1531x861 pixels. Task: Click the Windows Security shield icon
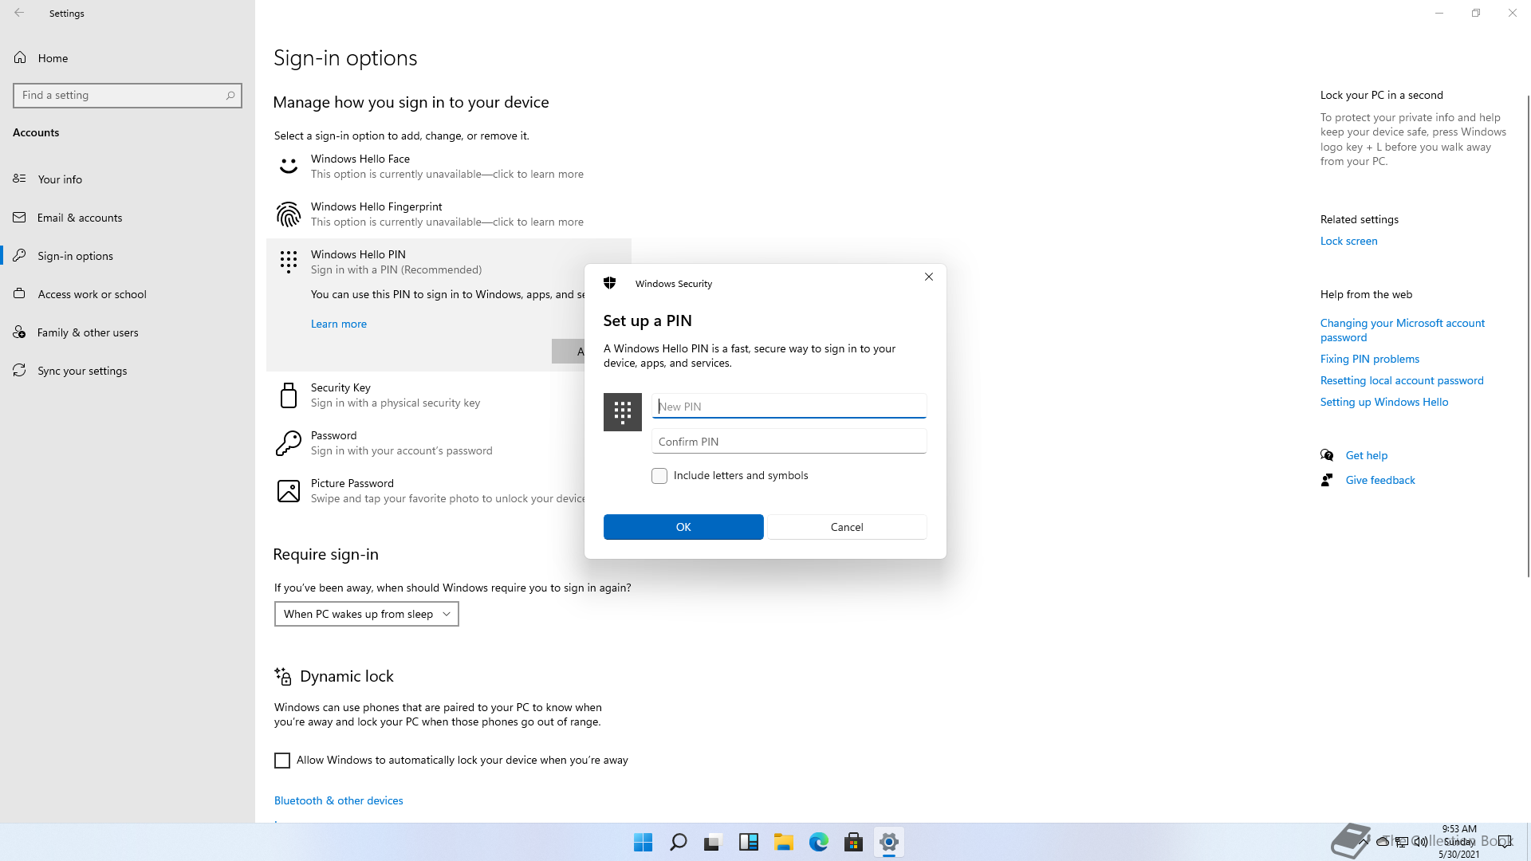point(610,283)
